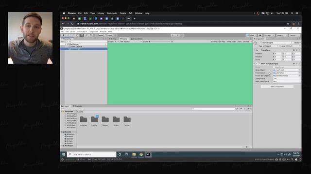Open the Layers dropdown in toolbar

click(282, 35)
